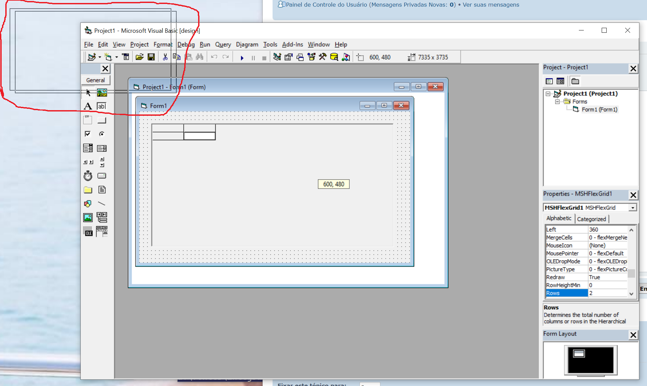This screenshot has height=386, width=647.
Task: Open Ver suas mensagens link
Action: tap(491, 5)
